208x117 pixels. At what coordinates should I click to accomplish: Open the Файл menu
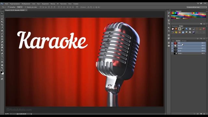tap(6, 4)
